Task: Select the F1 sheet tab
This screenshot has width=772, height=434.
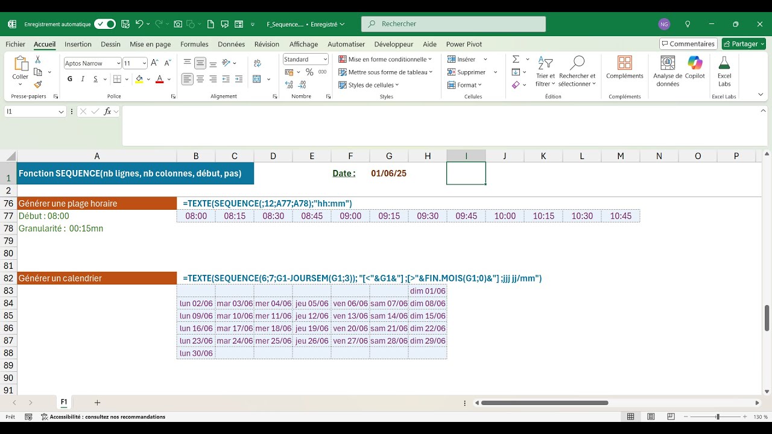Action: (x=63, y=402)
